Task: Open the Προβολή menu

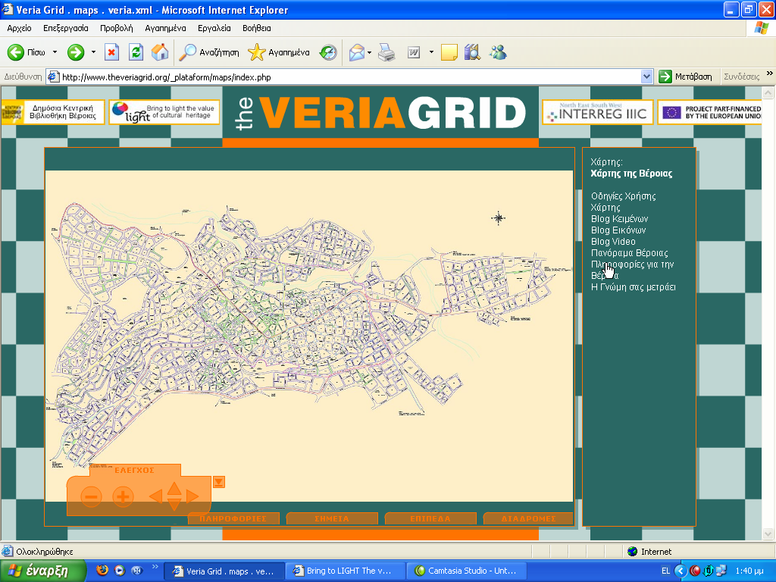Action: [x=116, y=28]
